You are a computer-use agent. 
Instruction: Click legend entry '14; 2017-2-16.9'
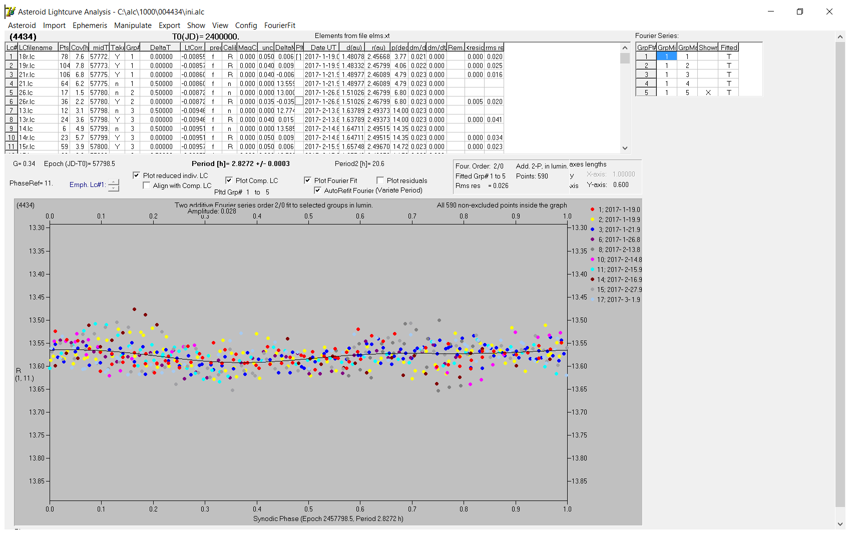tap(619, 279)
